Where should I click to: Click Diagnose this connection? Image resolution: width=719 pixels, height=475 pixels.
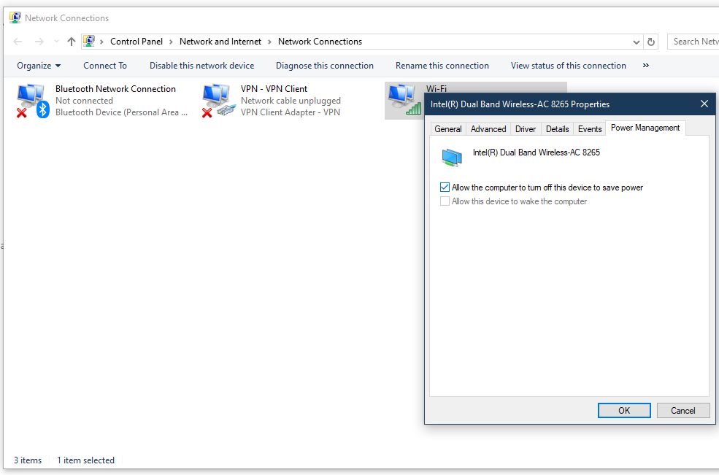325,66
